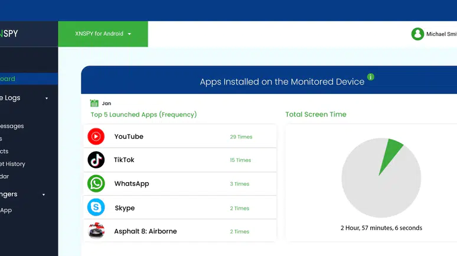Select the highlighted Dashboard sidebar item
The height and width of the screenshot is (256, 457).
(x=29, y=79)
